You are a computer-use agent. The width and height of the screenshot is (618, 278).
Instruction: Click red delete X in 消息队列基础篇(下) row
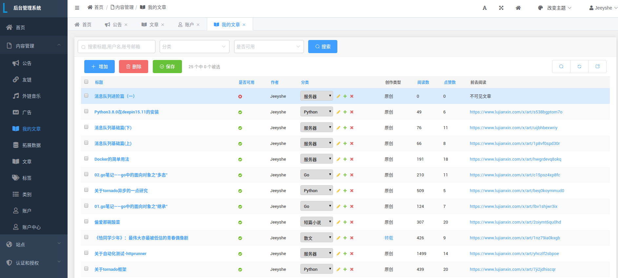coord(352,128)
